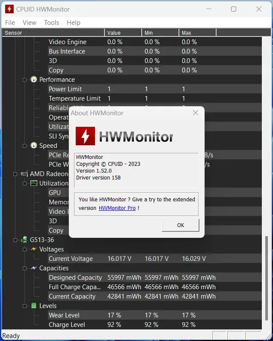
Task: Click OK in the About HWMonitor dialog
Action: [181, 225]
